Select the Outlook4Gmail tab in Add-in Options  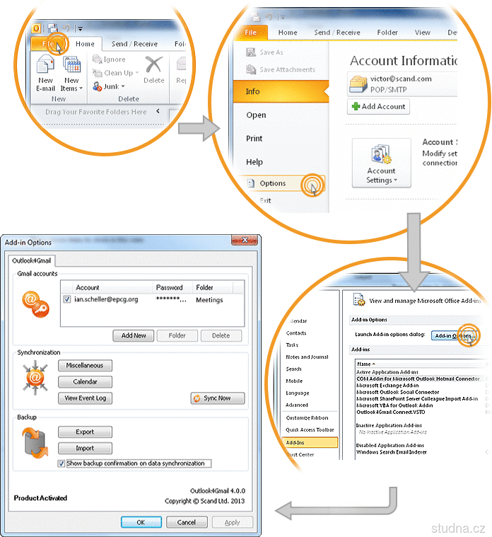click(x=32, y=260)
